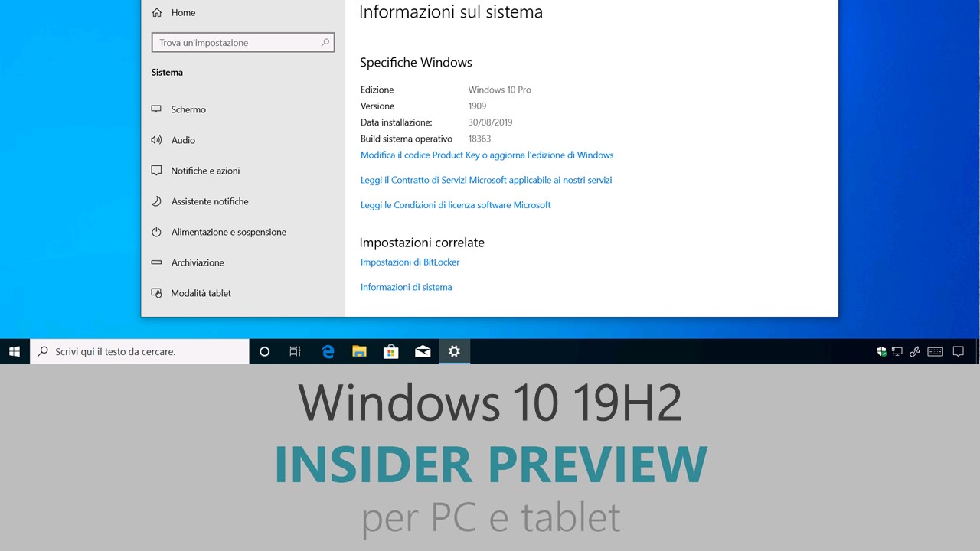The height and width of the screenshot is (551, 980).
Task: Click the OS build value 18363
Action: (x=479, y=139)
